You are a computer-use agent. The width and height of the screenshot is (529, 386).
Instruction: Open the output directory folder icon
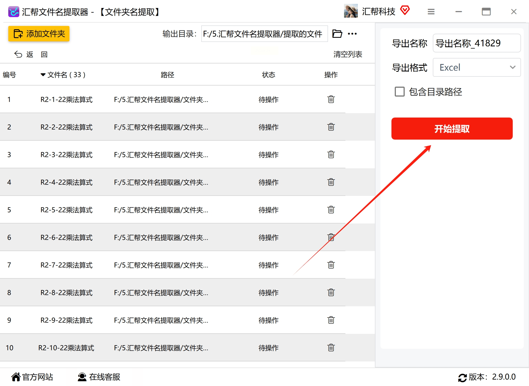pyautogui.click(x=337, y=34)
